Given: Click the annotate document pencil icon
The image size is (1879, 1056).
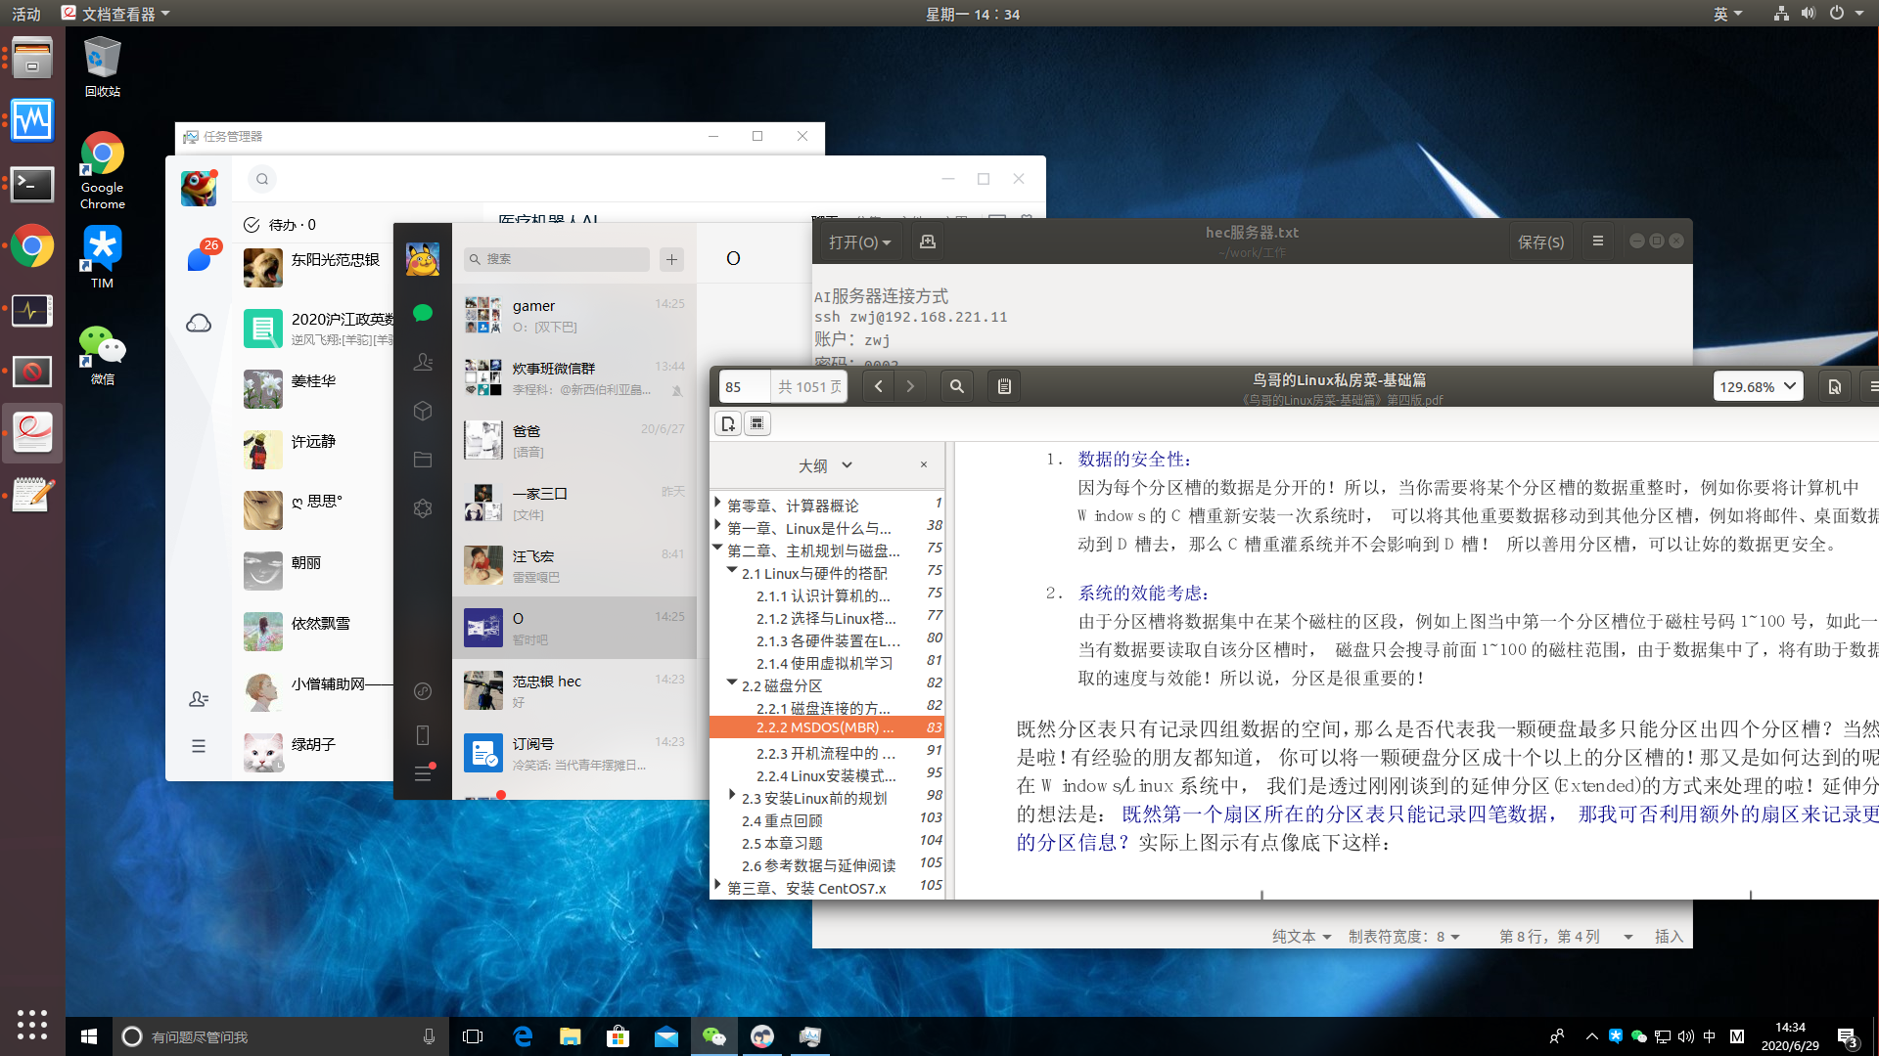Looking at the screenshot, I should pos(1004,386).
